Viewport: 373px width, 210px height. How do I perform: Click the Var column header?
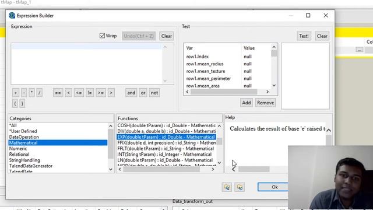pyautogui.click(x=213, y=48)
